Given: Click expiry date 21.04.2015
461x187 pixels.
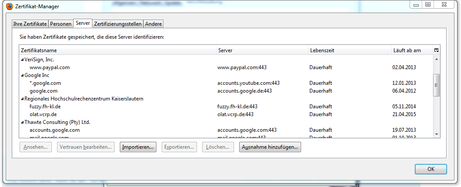Looking at the screenshot, I should point(404,114).
